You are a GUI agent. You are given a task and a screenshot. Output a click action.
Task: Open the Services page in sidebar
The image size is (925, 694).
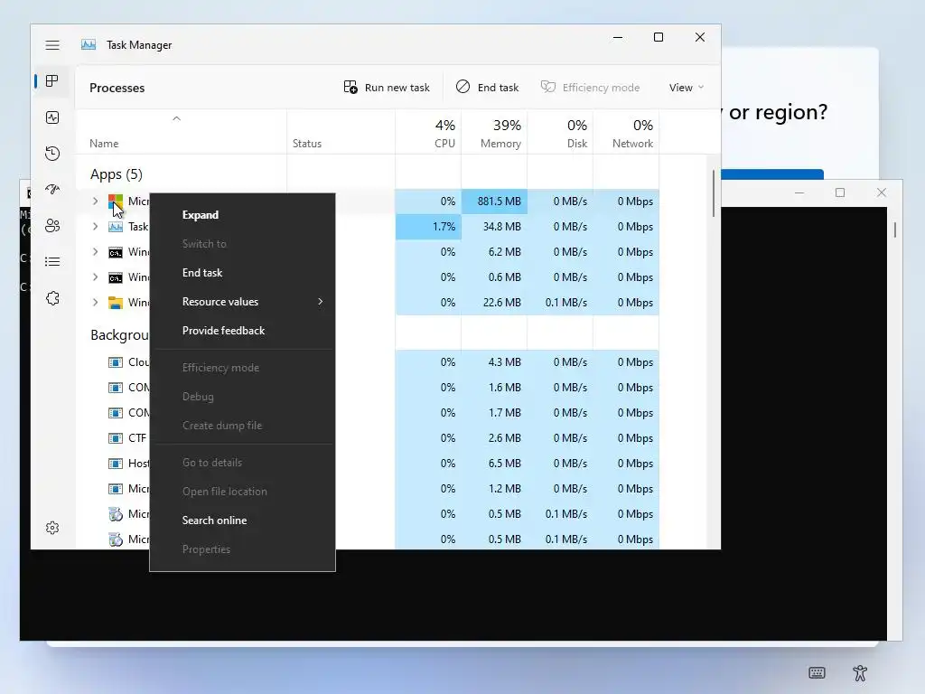52,298
